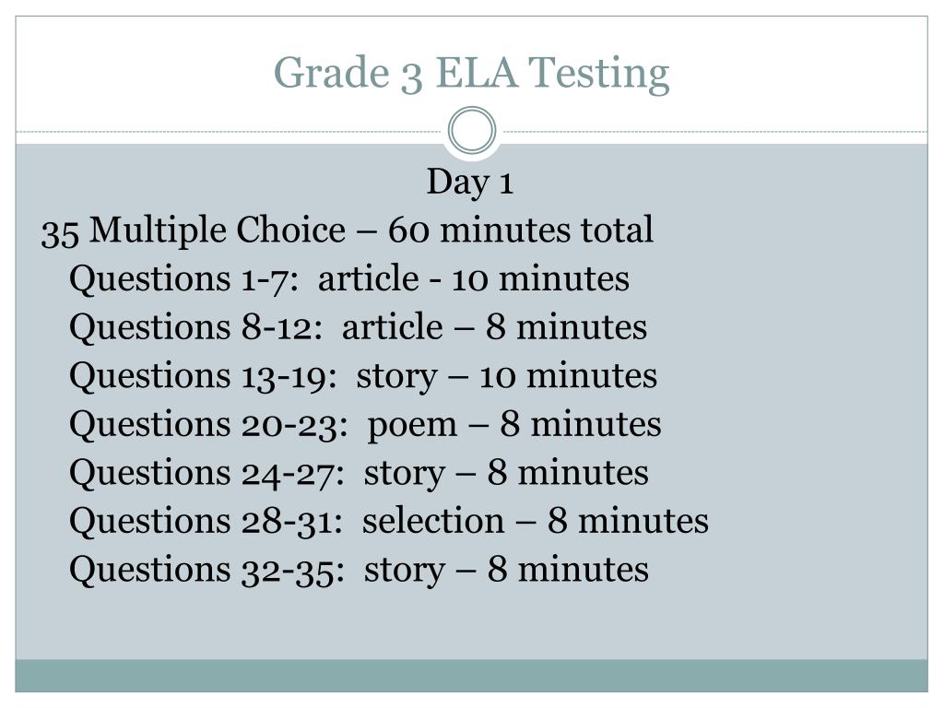The image size is (944, 708).
Task: Click the word poem
Action: (412, 426)
